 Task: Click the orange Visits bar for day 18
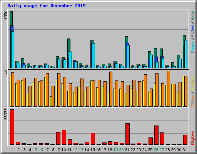pos(111,89)
